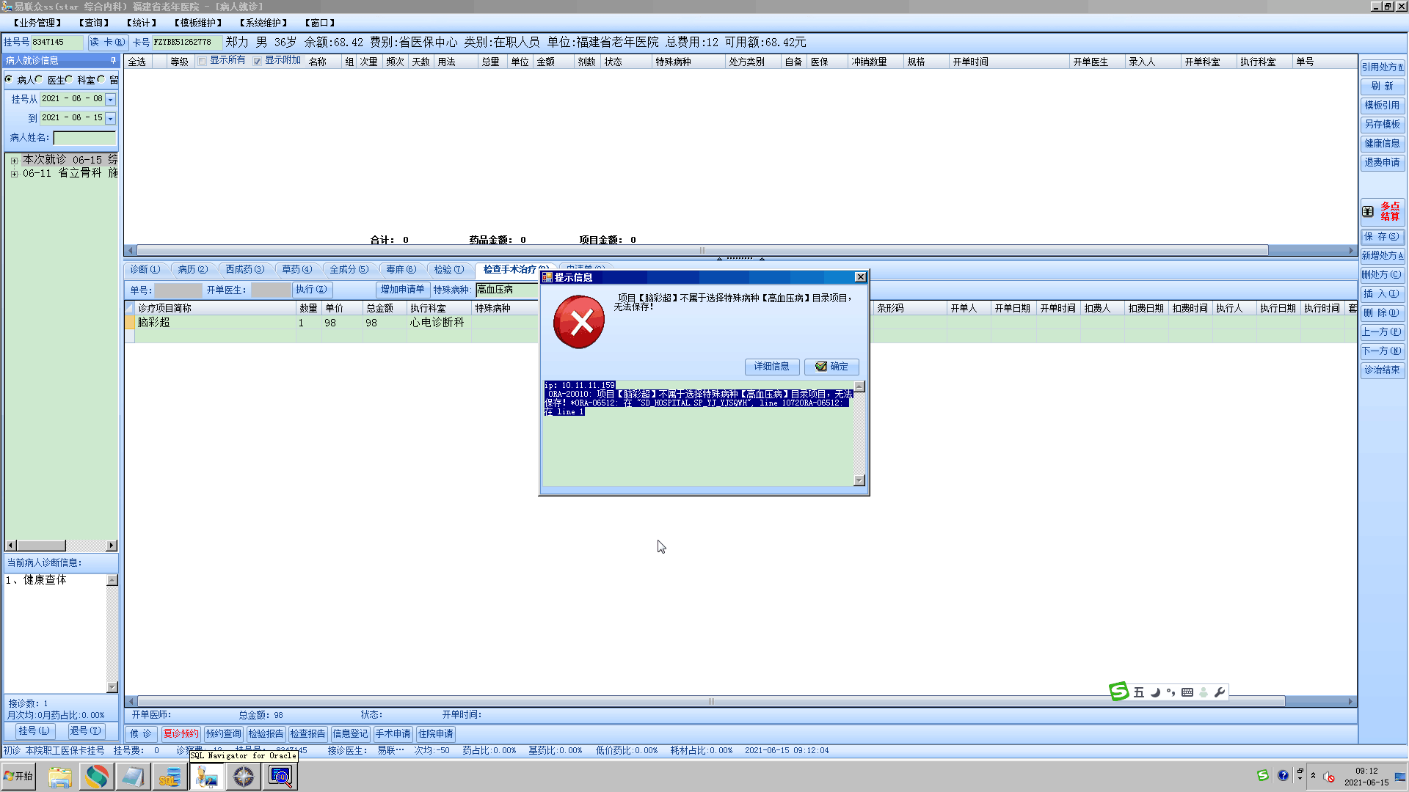Click the 病人姓名 input field
1409x792 pixels.
point(84,138)
